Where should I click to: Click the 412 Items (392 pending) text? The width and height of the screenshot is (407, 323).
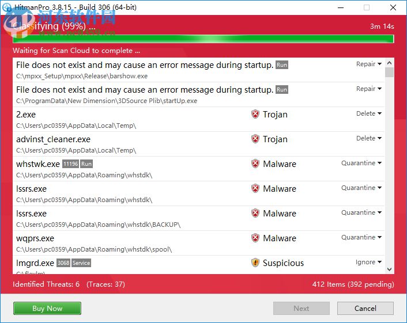click(x=353, y=284)
